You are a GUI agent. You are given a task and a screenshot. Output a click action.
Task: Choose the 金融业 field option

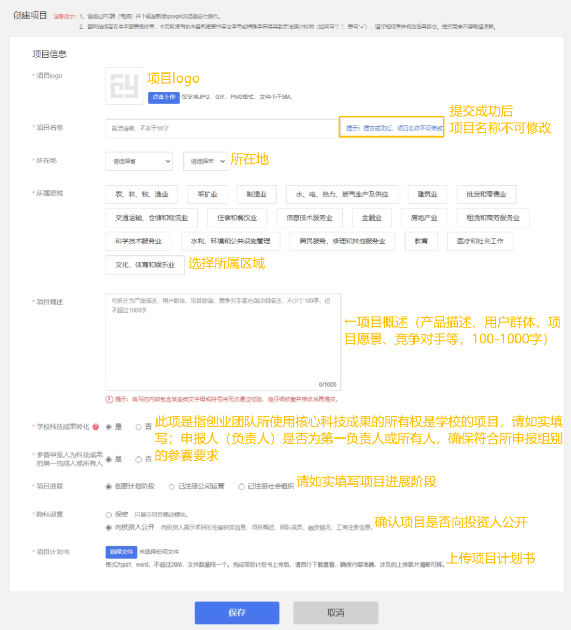pos(371,218)
